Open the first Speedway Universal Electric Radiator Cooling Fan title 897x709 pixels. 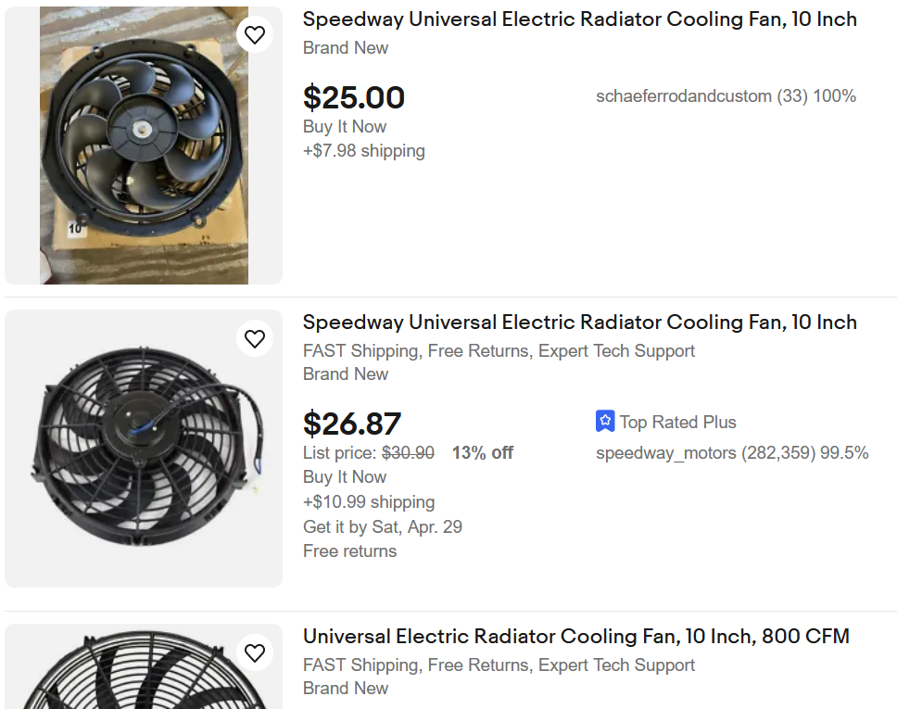579,19
